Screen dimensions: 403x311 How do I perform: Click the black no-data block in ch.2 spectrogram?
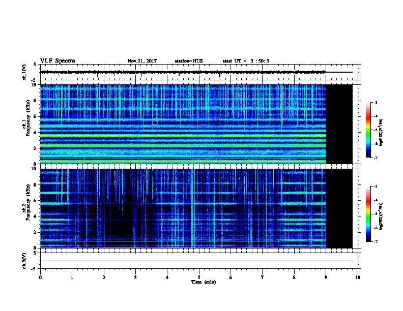click(x=339, y=208)
